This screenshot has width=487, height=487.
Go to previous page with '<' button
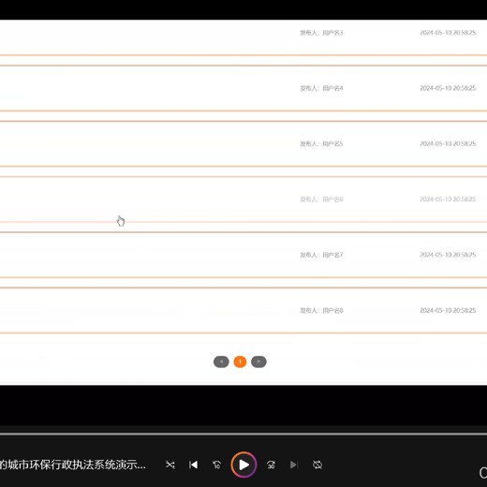221,362
